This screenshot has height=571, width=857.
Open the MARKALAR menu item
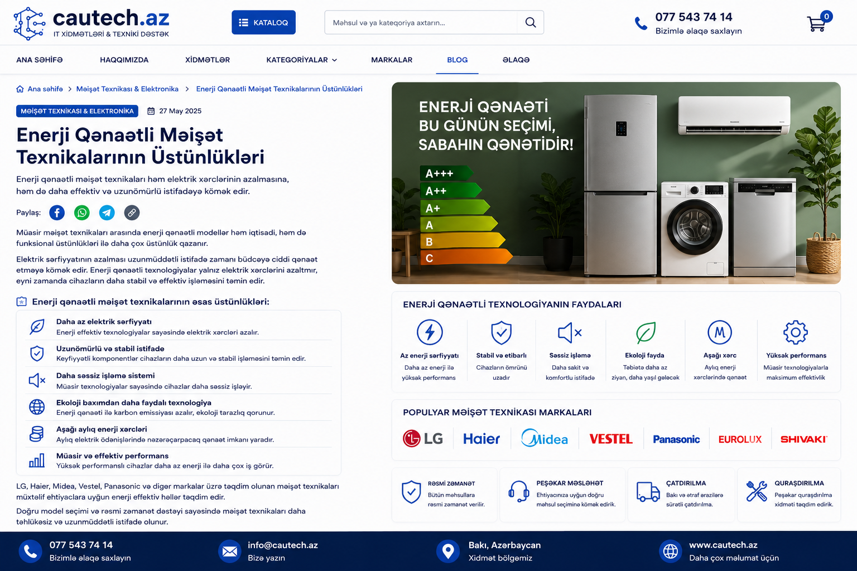click(392, 60)
